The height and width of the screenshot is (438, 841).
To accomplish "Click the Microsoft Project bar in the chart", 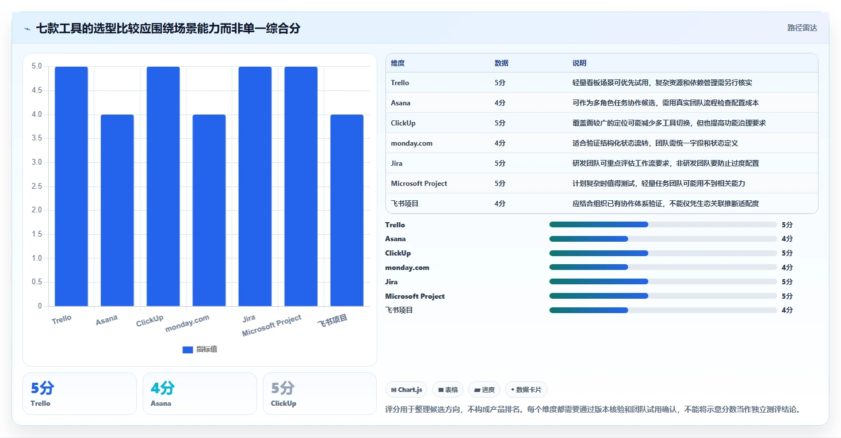I will click(x=301, y=186).
